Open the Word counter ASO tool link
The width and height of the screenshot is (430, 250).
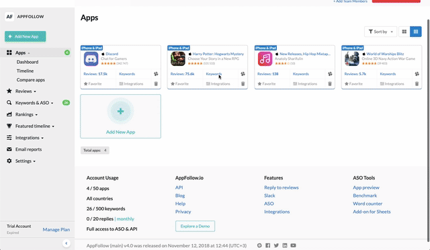368,204
